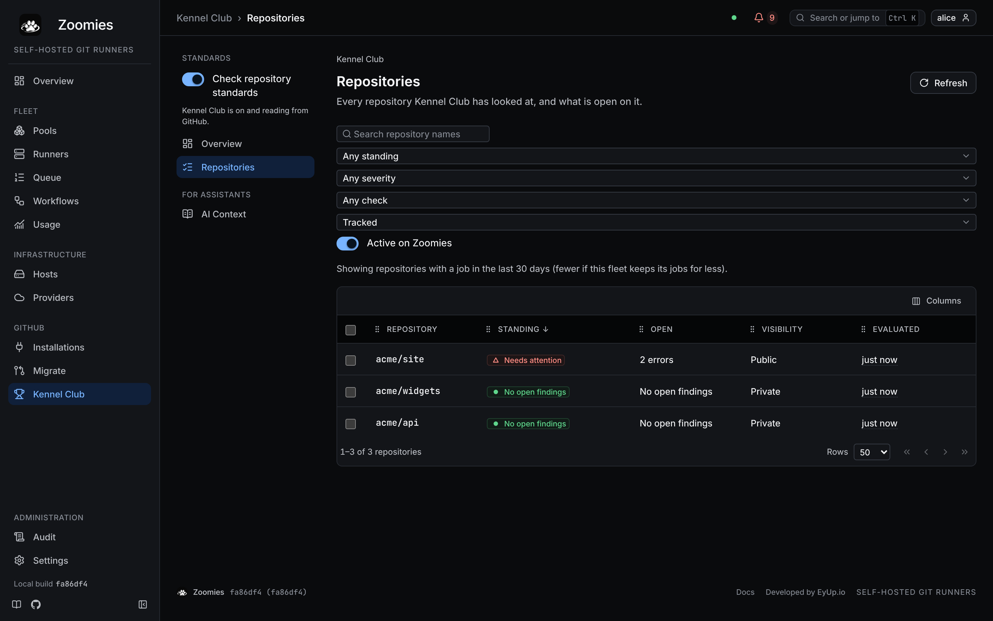The image size is (993, 621).
Task: Go to the first page of results
Action: tap(907, 452)
